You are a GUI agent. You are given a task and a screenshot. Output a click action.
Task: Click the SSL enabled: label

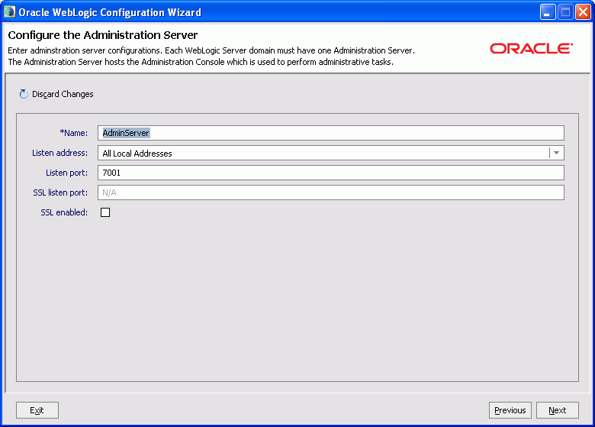[x=64, y=212]
